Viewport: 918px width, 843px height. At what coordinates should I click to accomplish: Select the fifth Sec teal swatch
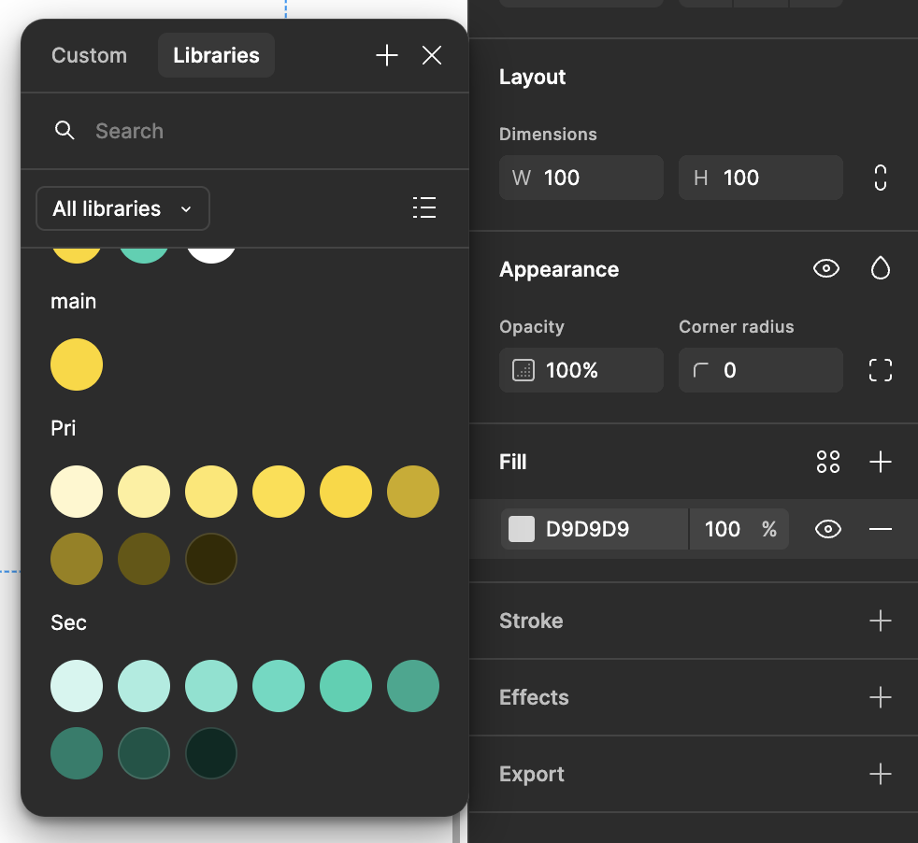click(346, 686)
